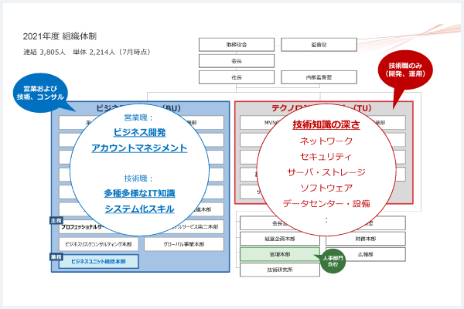
Task: Open the アカウントマネジメント link
Action: coord(139,148)
